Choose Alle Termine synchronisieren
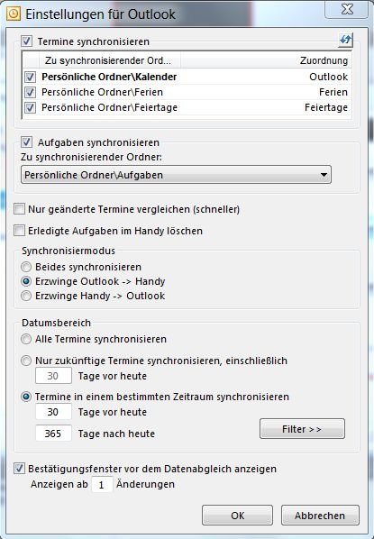Viewport: 374px width, 539px height. tap(26, 339)
